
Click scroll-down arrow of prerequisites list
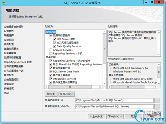[x=159, y=83]
